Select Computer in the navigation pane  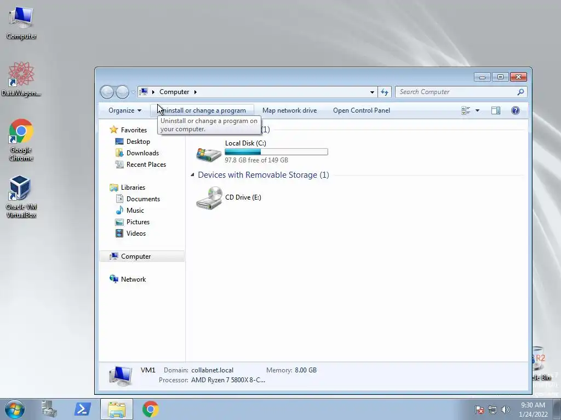pyautogui.click(x=142, y=256)
